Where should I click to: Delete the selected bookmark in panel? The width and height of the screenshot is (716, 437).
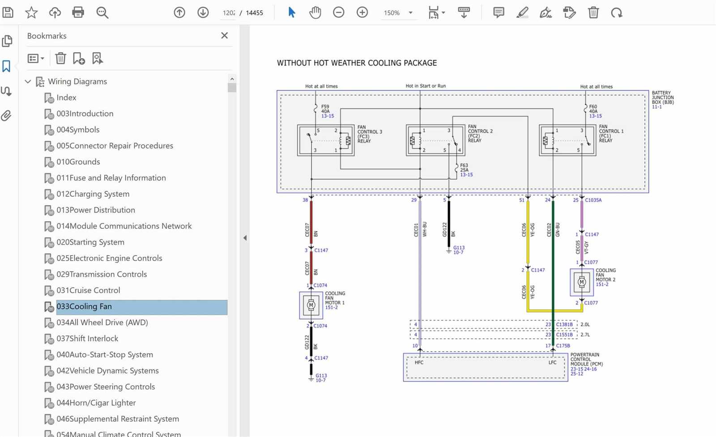tap(60, 58)
